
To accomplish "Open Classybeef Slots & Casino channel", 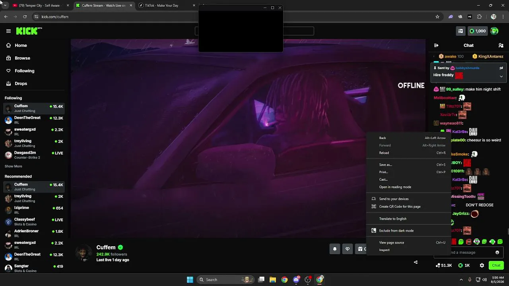I will [x=34, y=222].
